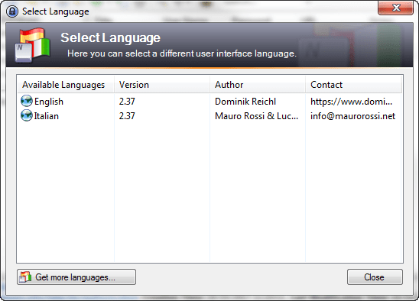Click contact info@maurorossi.net

352,116
